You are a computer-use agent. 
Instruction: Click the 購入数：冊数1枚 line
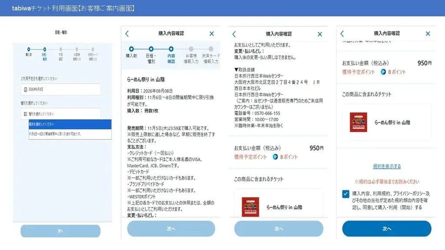(143, 111)
